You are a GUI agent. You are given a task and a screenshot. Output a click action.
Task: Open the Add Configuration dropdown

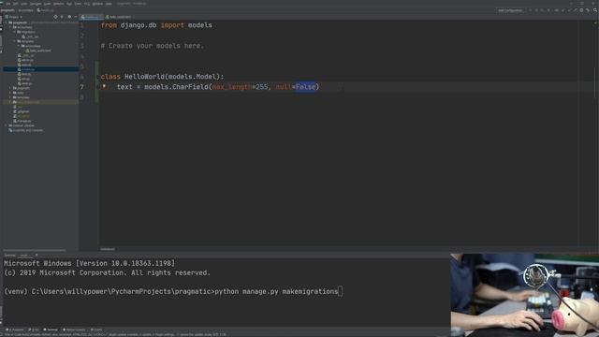(x=510, y=10)
